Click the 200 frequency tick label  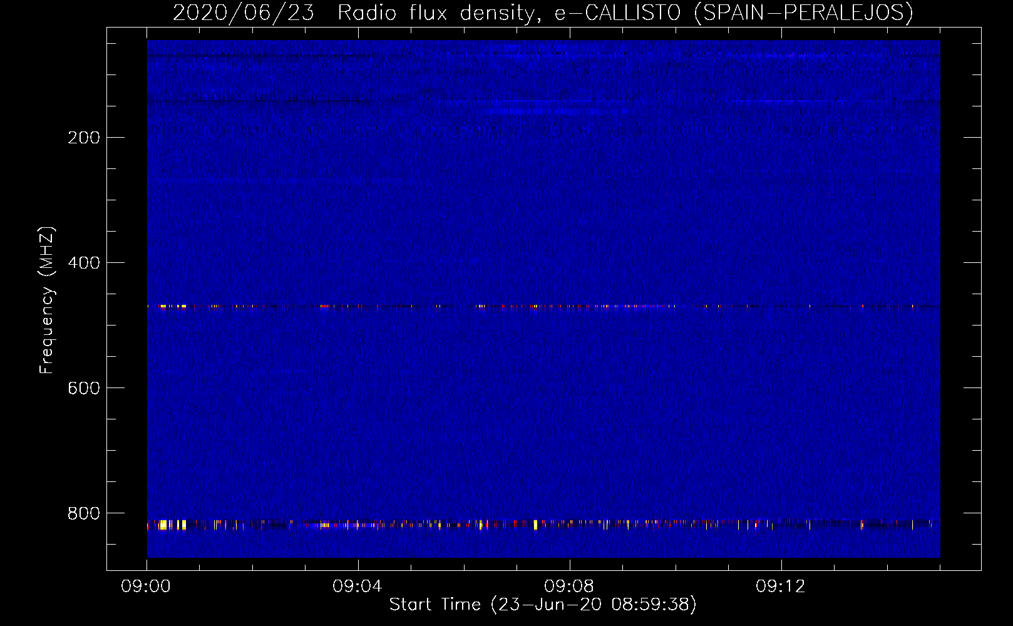pyautogui.click(x=84, y=138)
